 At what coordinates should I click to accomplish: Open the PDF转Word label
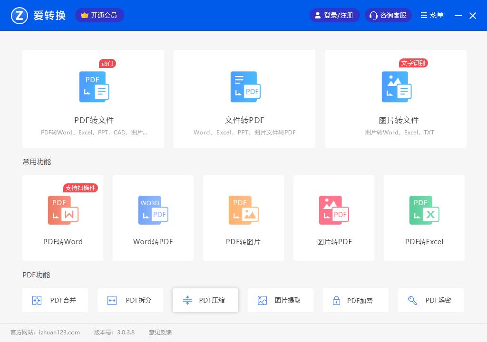pyautogui.click(x=63, y=242)
